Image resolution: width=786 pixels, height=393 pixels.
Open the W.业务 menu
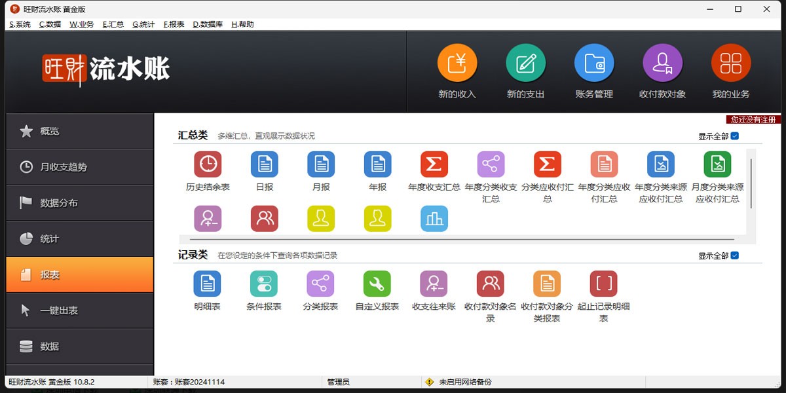tap(82, 24)
